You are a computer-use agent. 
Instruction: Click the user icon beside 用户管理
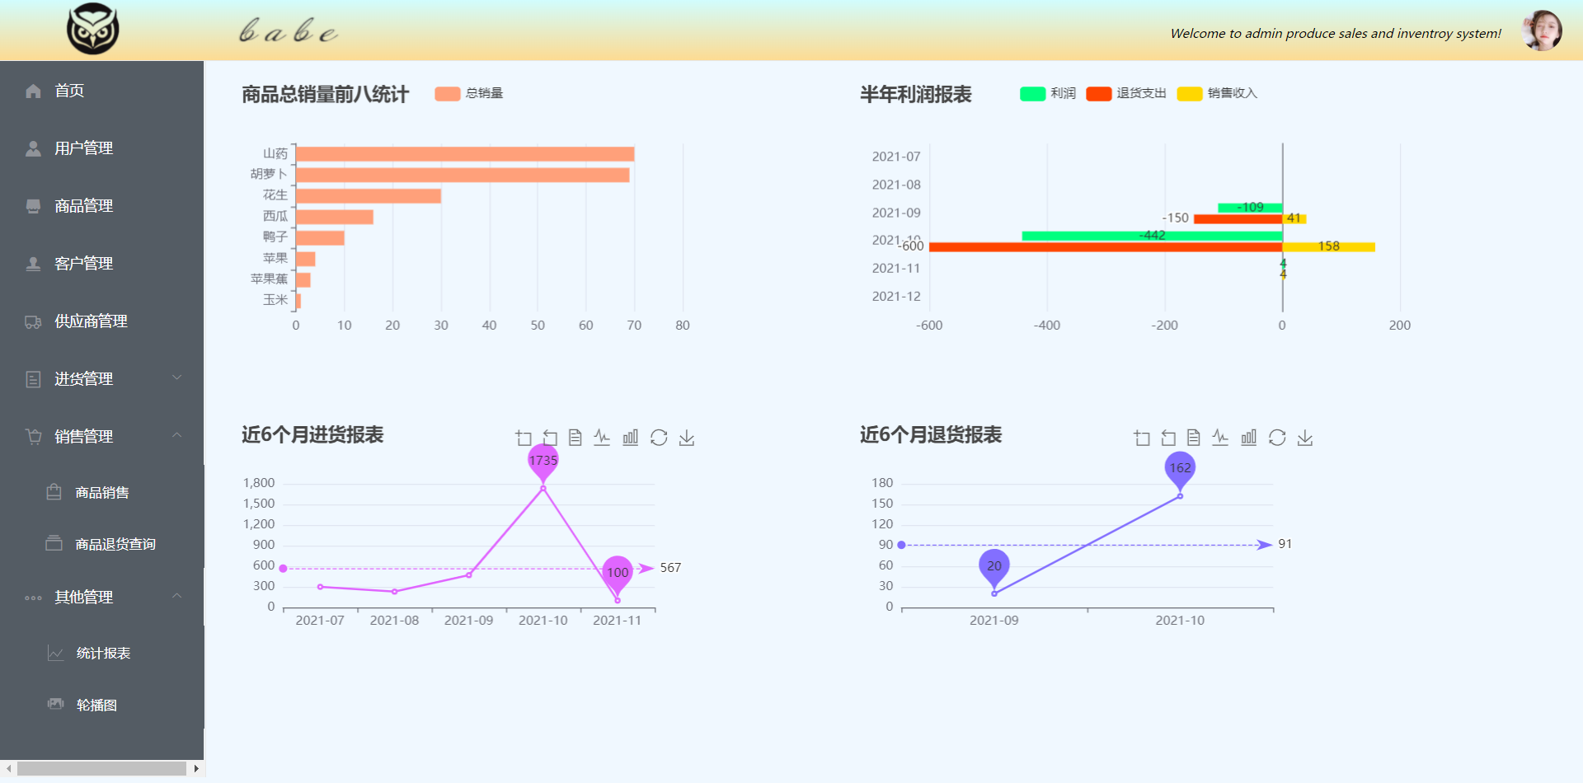click(x=33, y=148)
